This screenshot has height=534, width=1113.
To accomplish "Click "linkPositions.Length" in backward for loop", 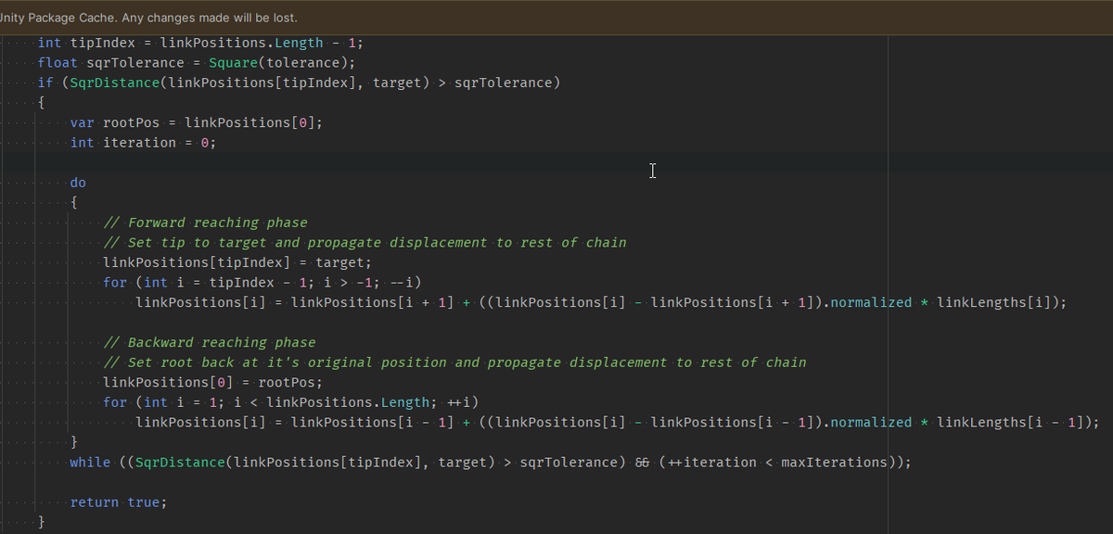I will [x=348, y=402].
